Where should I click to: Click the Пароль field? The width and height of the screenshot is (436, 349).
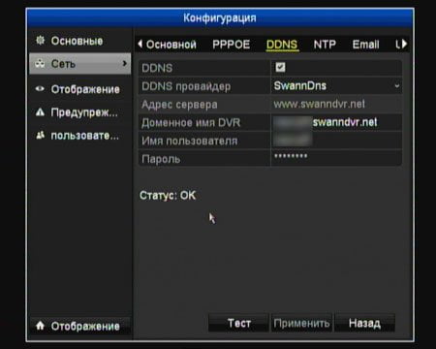336,158
